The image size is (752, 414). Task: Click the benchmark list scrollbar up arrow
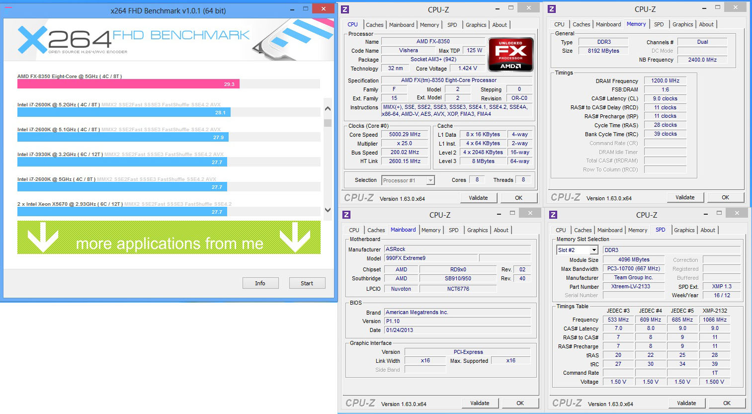coord(328,108)
